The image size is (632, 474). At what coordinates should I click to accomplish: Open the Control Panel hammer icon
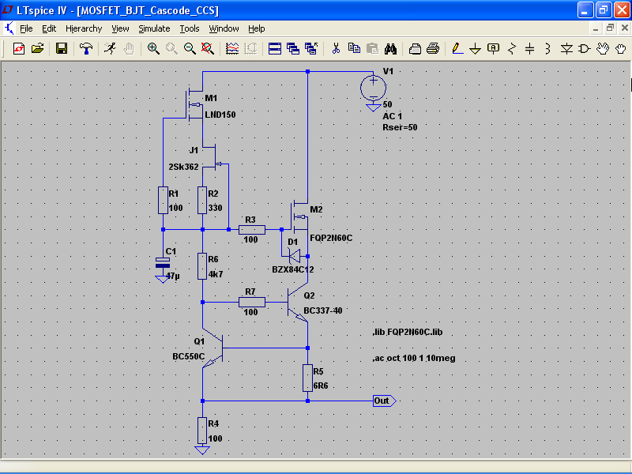click(x=86, y=49)
